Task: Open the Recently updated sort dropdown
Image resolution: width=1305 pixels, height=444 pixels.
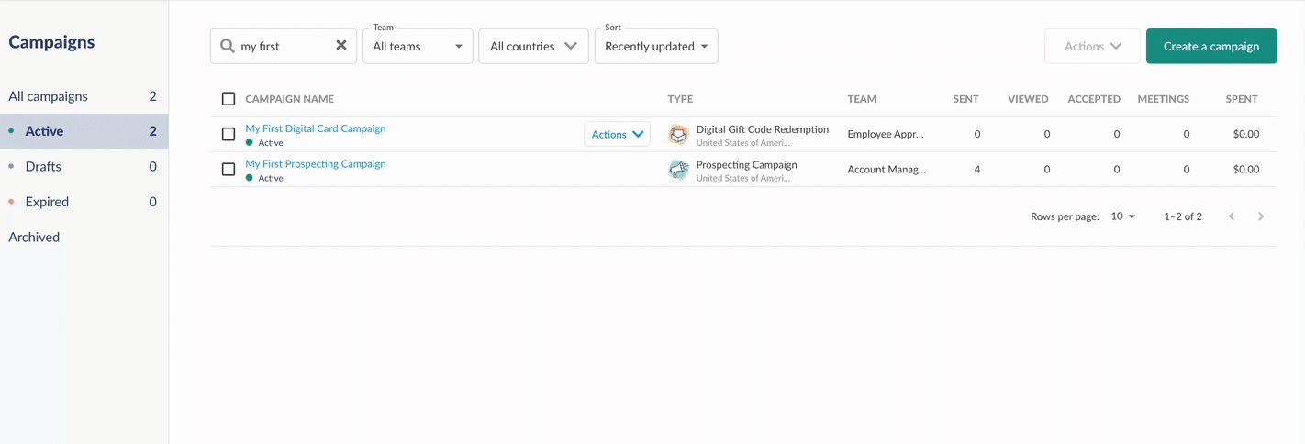Action: (x=656, y=47)
